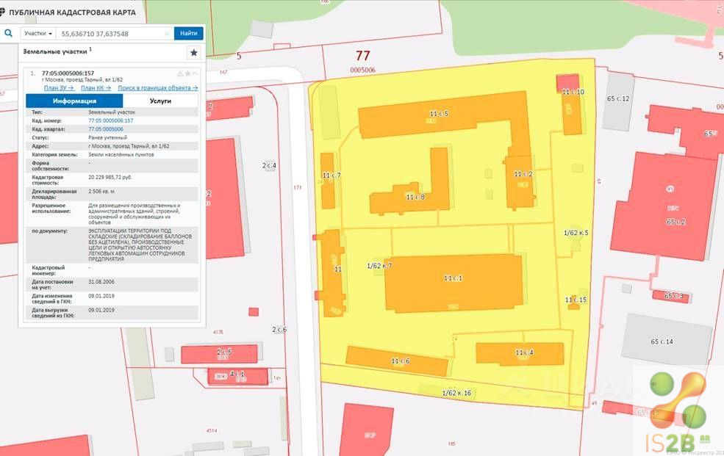
Task: Click the magnifying glass search icon
Action: click(x=9, y=33)
